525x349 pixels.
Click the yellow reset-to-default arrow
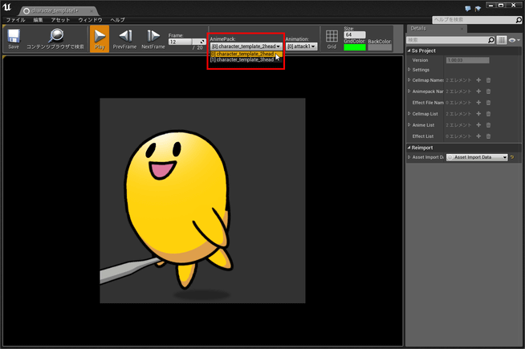[x=512, y=157]
